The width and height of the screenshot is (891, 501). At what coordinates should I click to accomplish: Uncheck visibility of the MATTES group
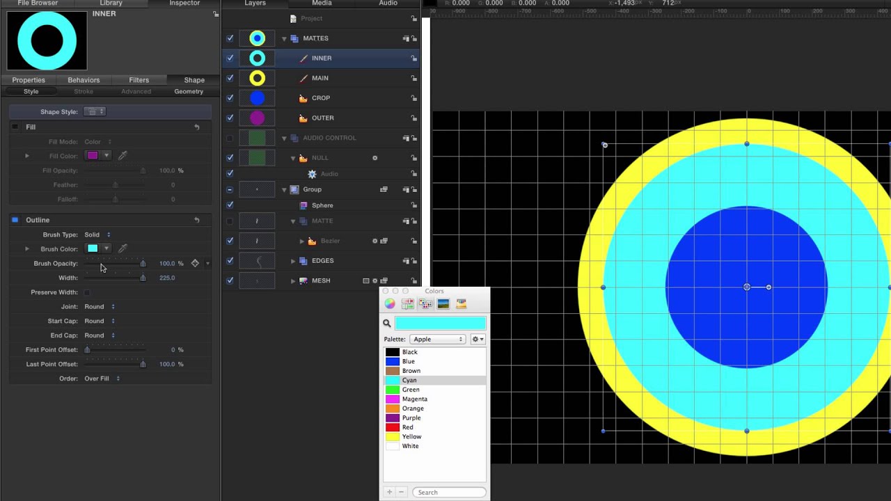(230, 38)
